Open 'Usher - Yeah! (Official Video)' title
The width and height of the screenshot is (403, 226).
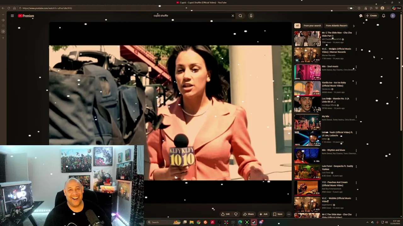click(337, 134)
